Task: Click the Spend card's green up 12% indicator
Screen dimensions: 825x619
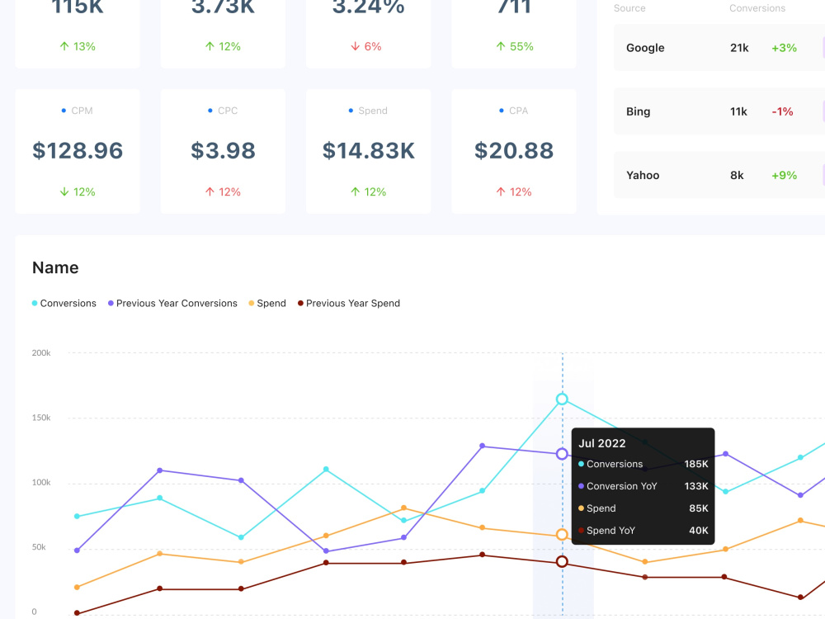Action: pos(368,192)
